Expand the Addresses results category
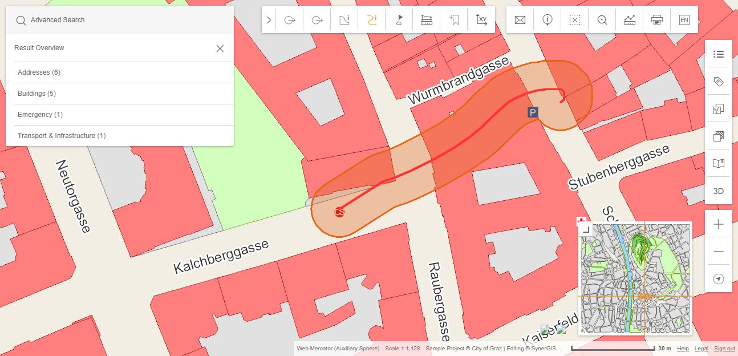The height and width of the screenshot is (356, 738). coord(38,72)
